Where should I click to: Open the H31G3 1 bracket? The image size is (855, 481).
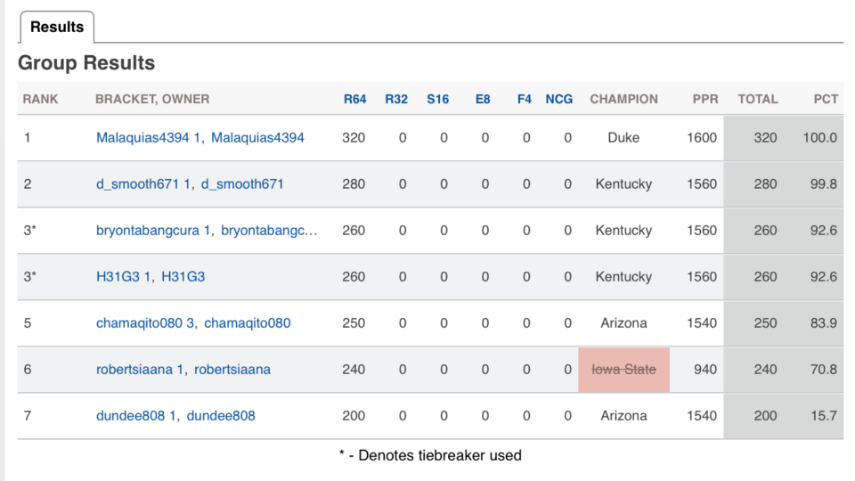[x=123, y=276]
